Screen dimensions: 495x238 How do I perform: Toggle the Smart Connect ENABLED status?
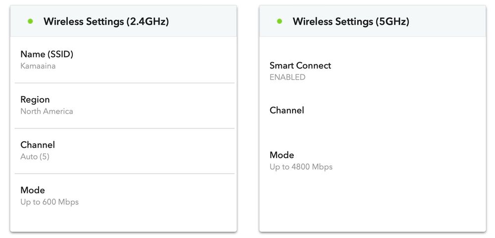pyautogui.click(x=287, y=77)
